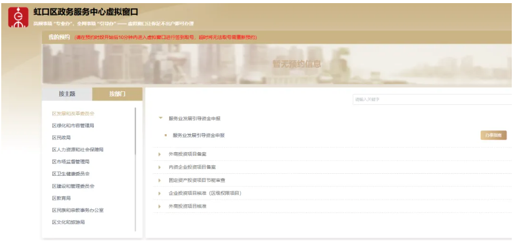Click the red Hongkou district logo icon
This screenshot has width=518, height=249.
pos(18,17)
